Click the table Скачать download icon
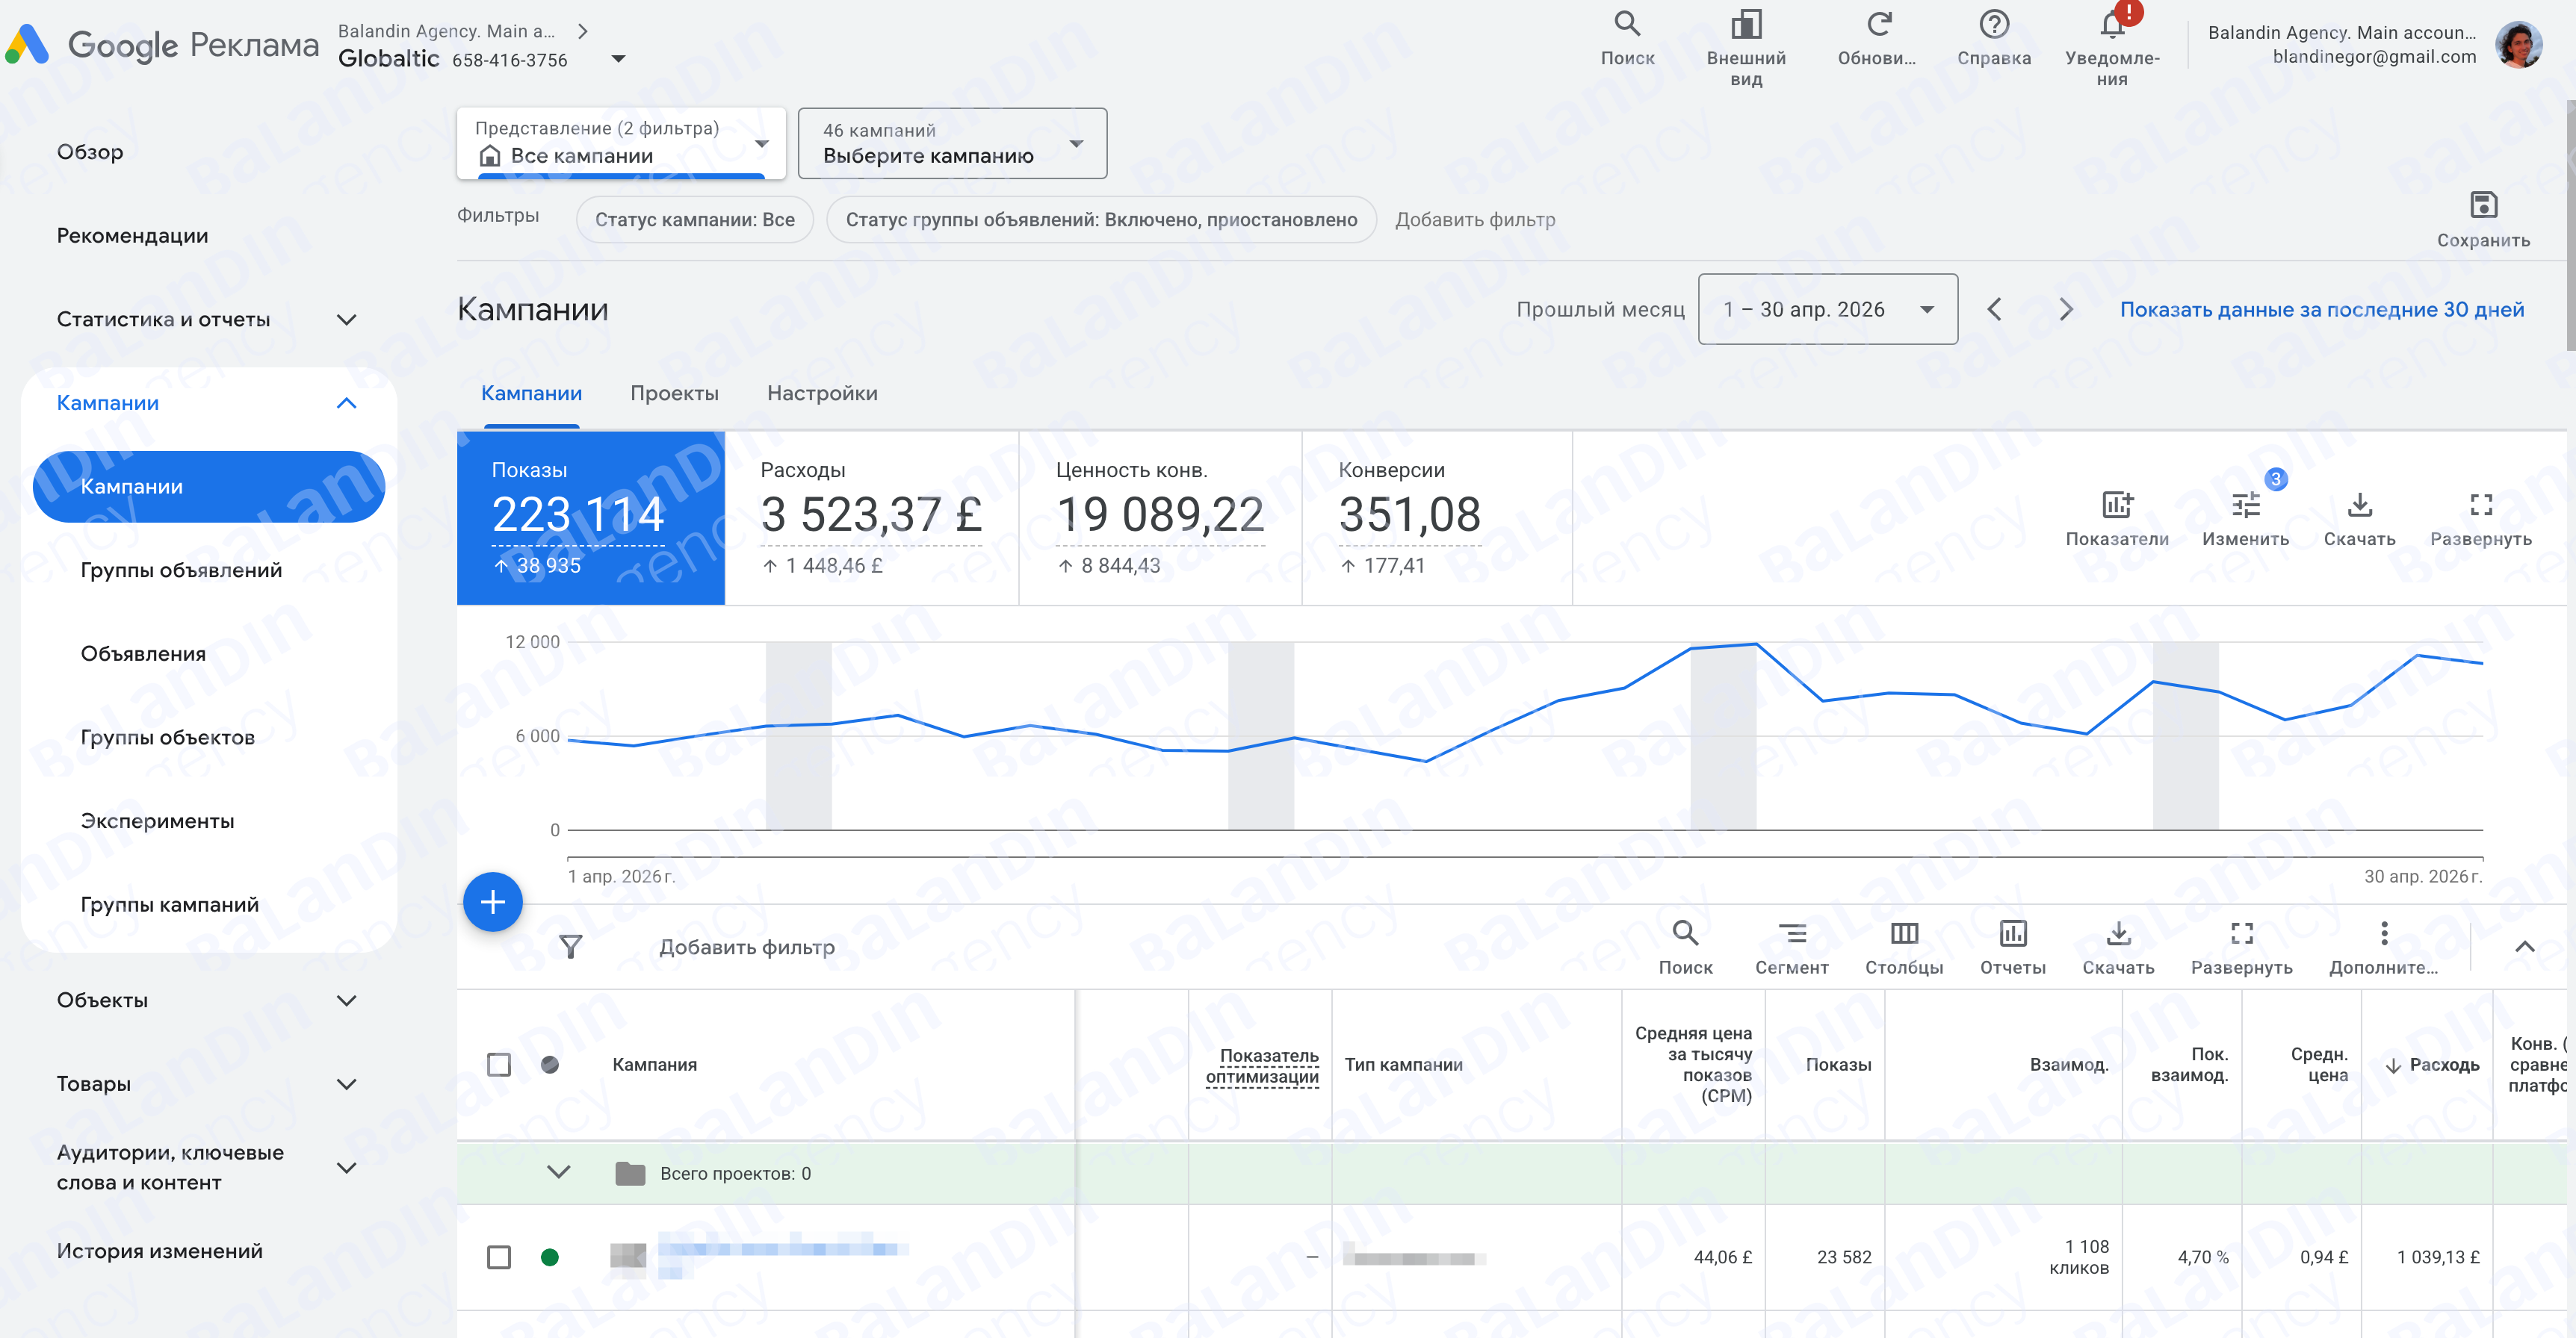The width and height of the screenshot is (2576, 1338). coord(2118,933)
